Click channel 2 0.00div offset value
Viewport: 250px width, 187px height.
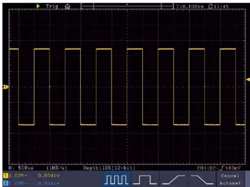pos(49,183)
